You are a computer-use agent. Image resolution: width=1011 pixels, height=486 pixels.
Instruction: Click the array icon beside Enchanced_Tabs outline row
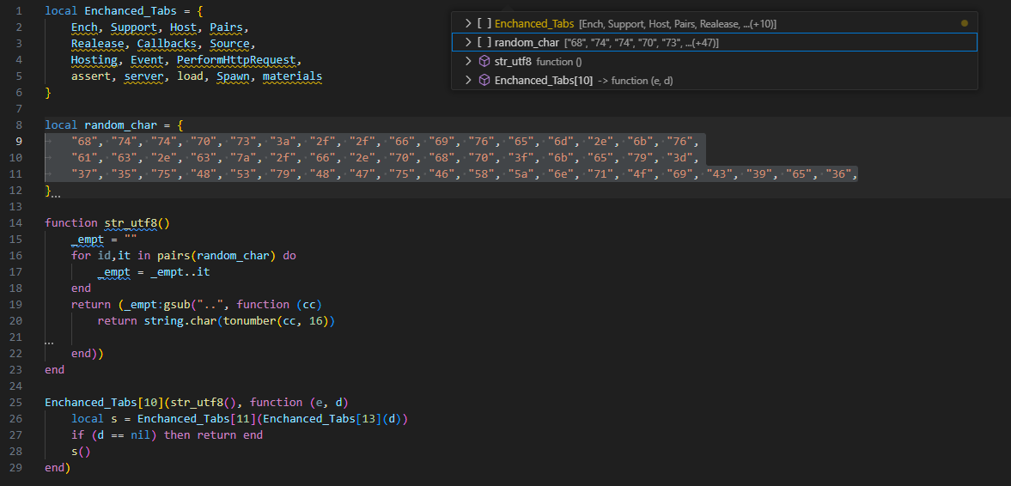(484, 23)
